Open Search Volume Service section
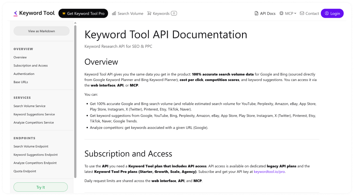 pyautogui.click(x=30, y=106)
